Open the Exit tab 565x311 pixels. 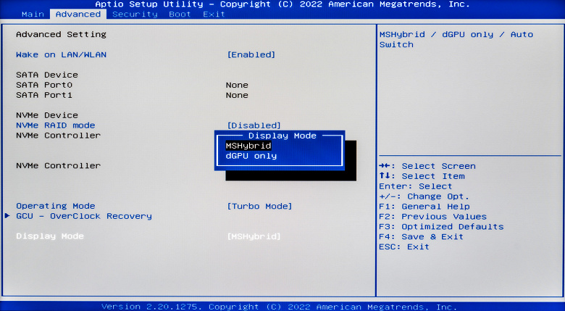click(x=214, y=14)
